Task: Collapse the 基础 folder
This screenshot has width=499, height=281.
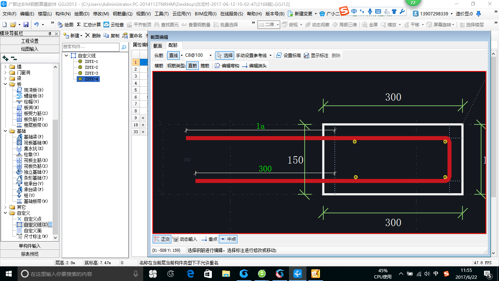Action: point(5,131)
